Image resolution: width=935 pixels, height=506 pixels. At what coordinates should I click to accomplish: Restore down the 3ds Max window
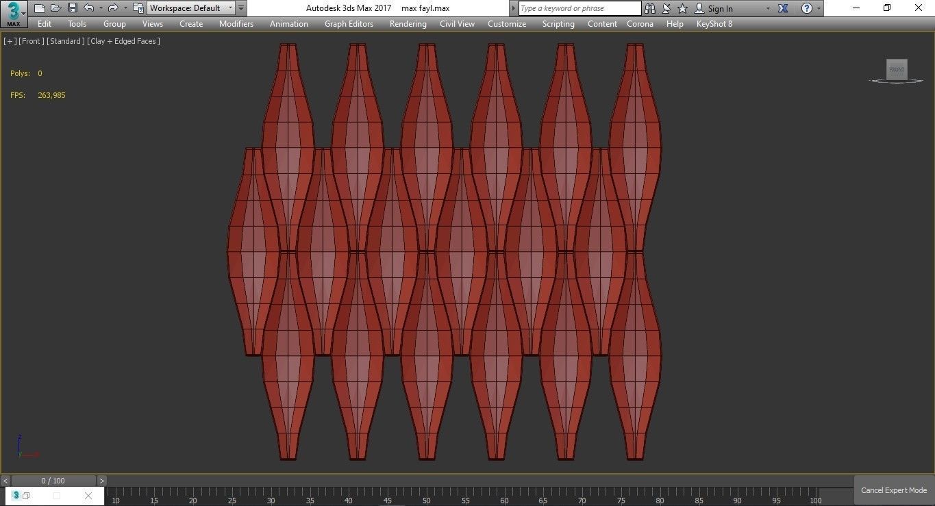[887, 8]
